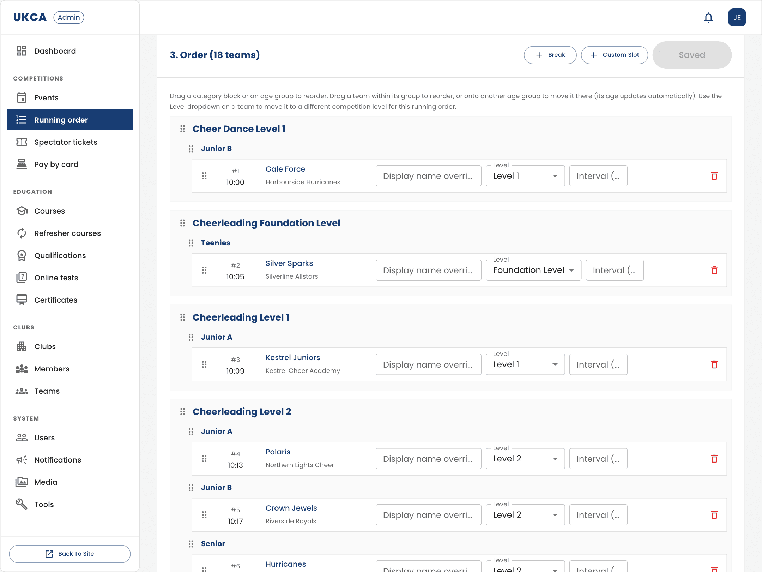Delete the Kestrel Juniors team row
The height and width of the screenshot is (572, 762).
click(x=714, y=364)
